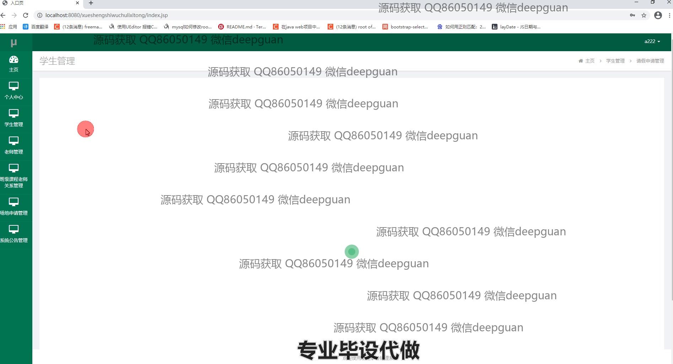The image size is (673, 364).
Task: Click the browser back arrow
Action: pos(3,15)
